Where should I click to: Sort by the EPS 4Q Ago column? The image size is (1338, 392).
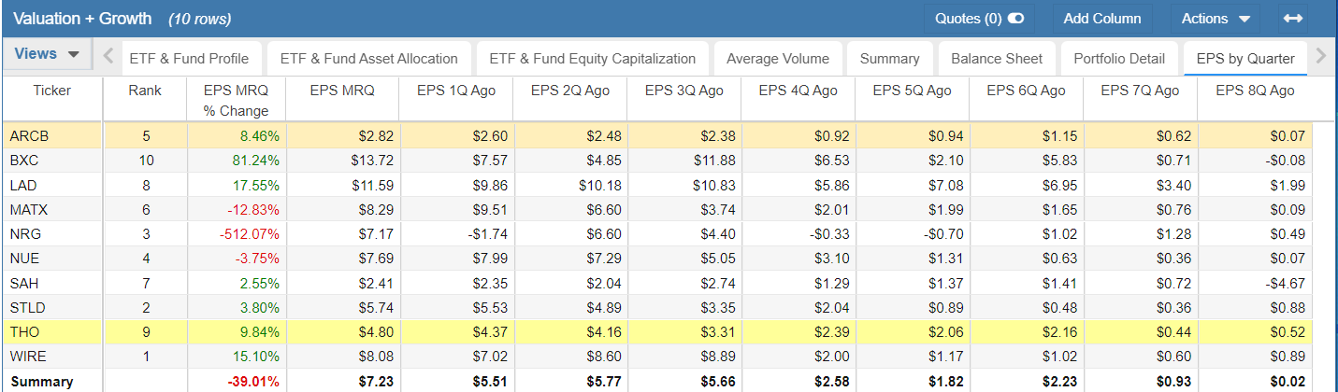(798, 91)
